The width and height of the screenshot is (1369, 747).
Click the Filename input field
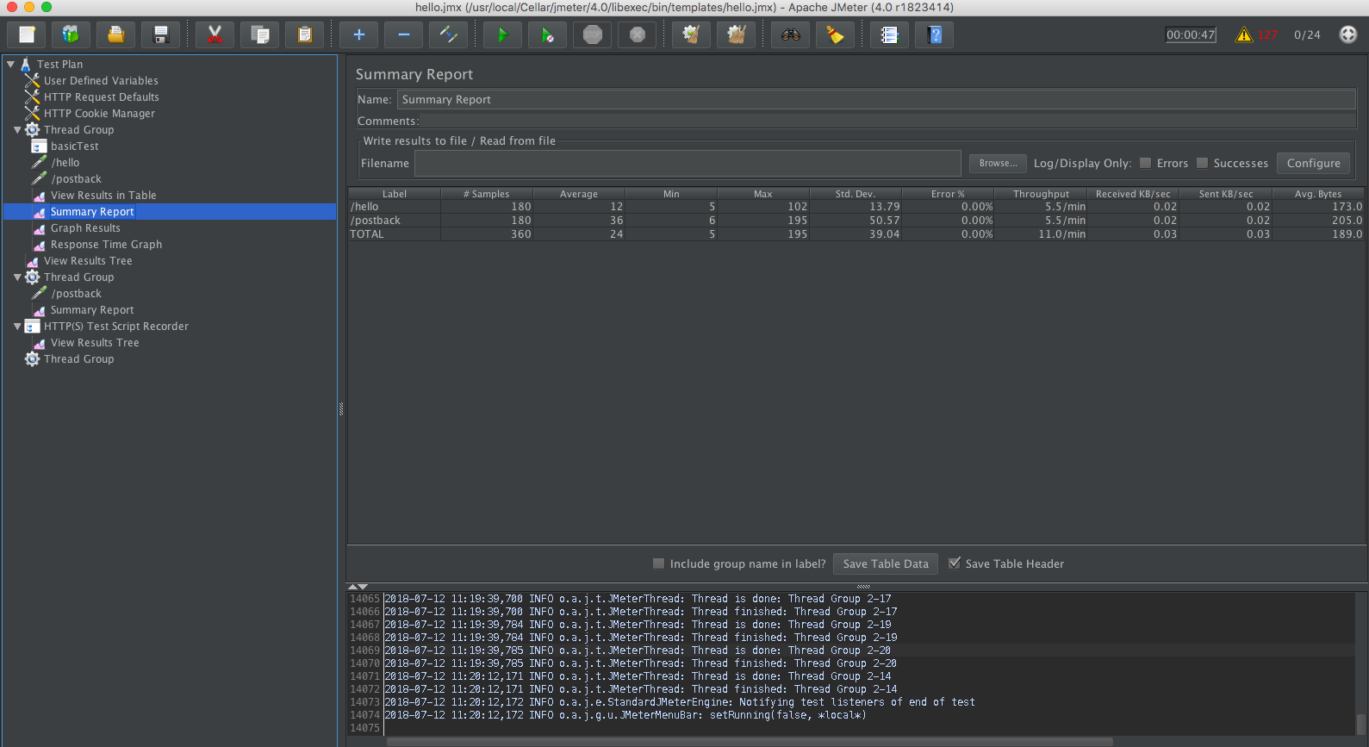click(688, 163)
